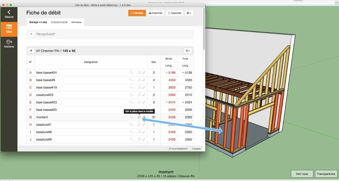Screen dimensions: 339x181
Task: Collapse the panel with Réduire
Action: [9, 14]
